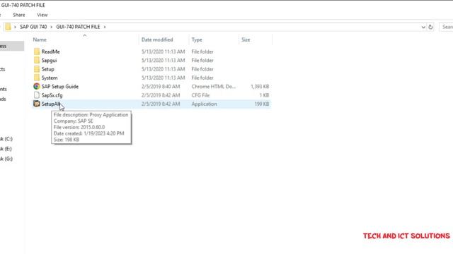Click the Application type cell
The image size is (453, 254).
204,104
